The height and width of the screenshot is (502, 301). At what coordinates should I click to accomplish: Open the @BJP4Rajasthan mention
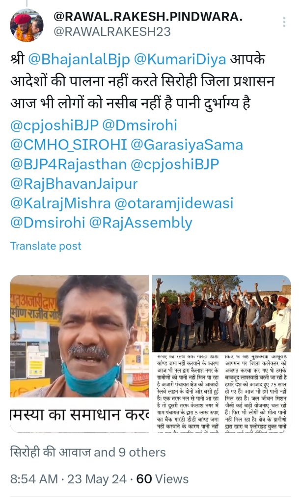(x=69, y=165)
